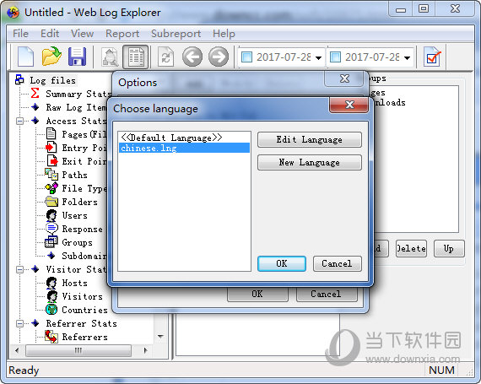Image resolution: width=481 pixels, height=384 pixels.
Task: Collapse the Referrer Stats tree node
Action: click(19, 323)
